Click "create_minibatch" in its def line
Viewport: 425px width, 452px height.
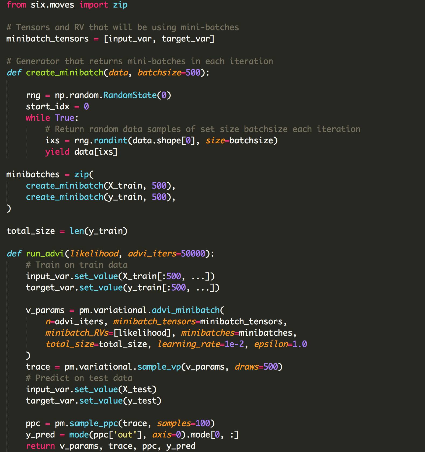65,73
